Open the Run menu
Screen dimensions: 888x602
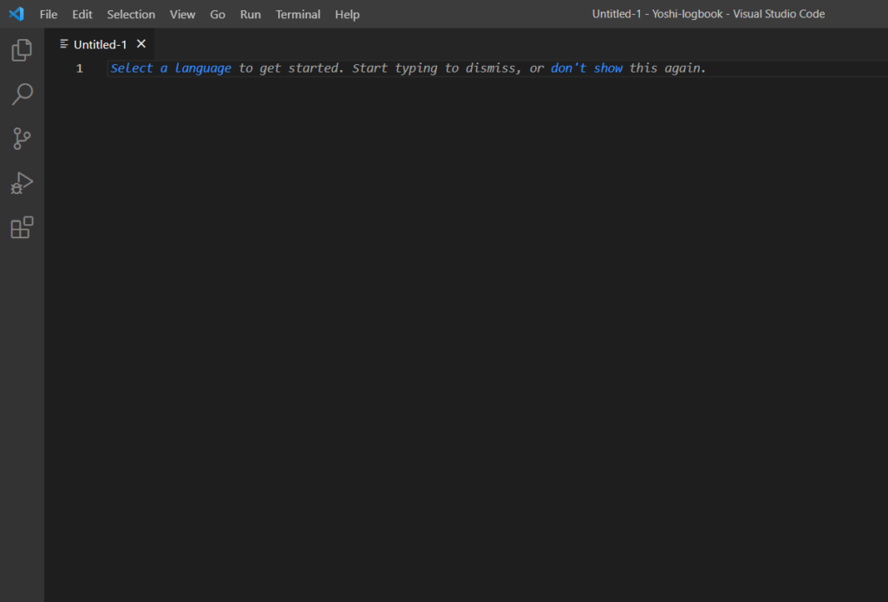coord(251,15)
